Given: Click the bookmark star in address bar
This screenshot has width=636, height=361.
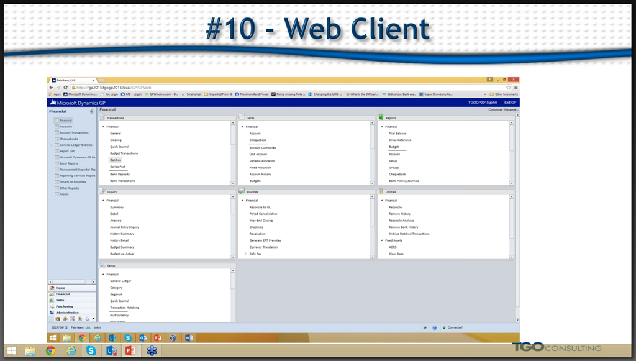Looking at the screenshot, I should 508,88.
